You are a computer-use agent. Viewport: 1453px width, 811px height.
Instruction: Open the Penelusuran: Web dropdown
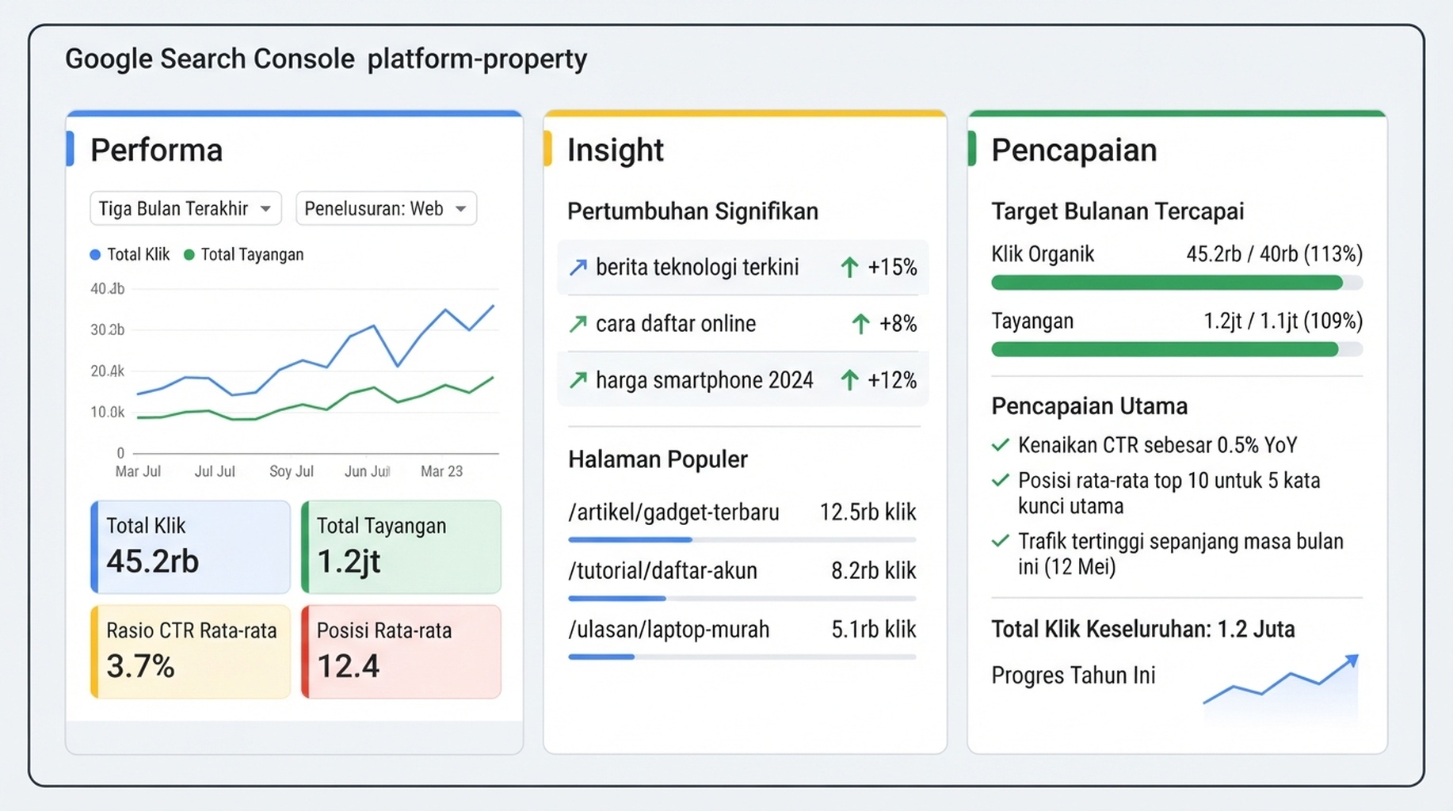[x=386, y=208]
